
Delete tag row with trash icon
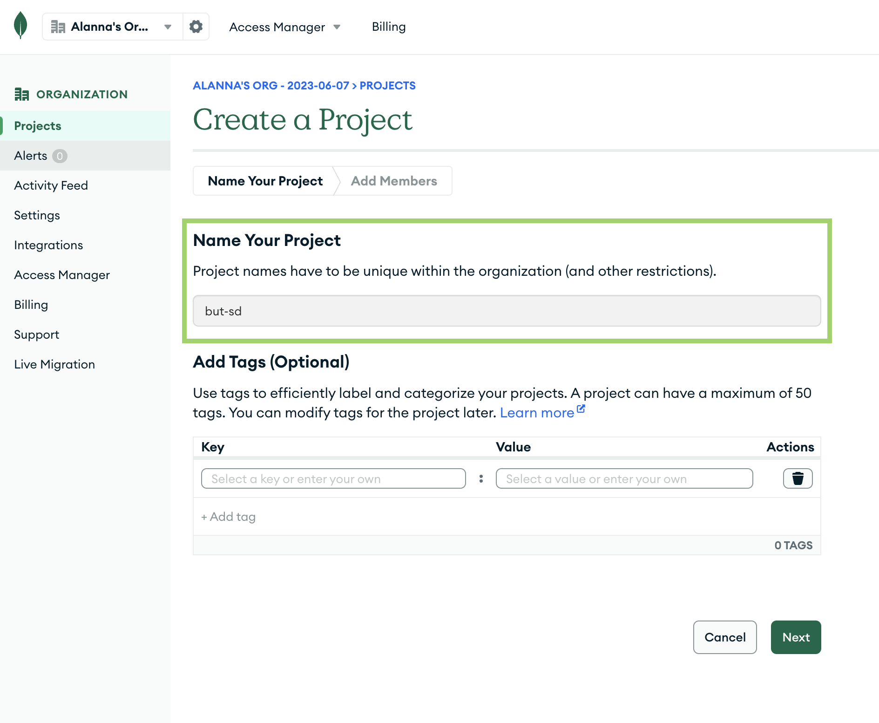pyautogui.click(x=798, y=478)
